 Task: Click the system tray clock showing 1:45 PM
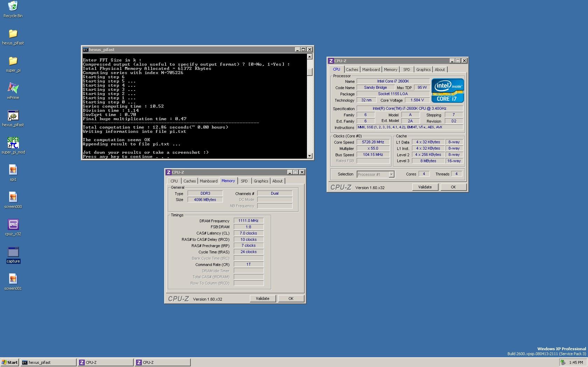click(576, 362)
